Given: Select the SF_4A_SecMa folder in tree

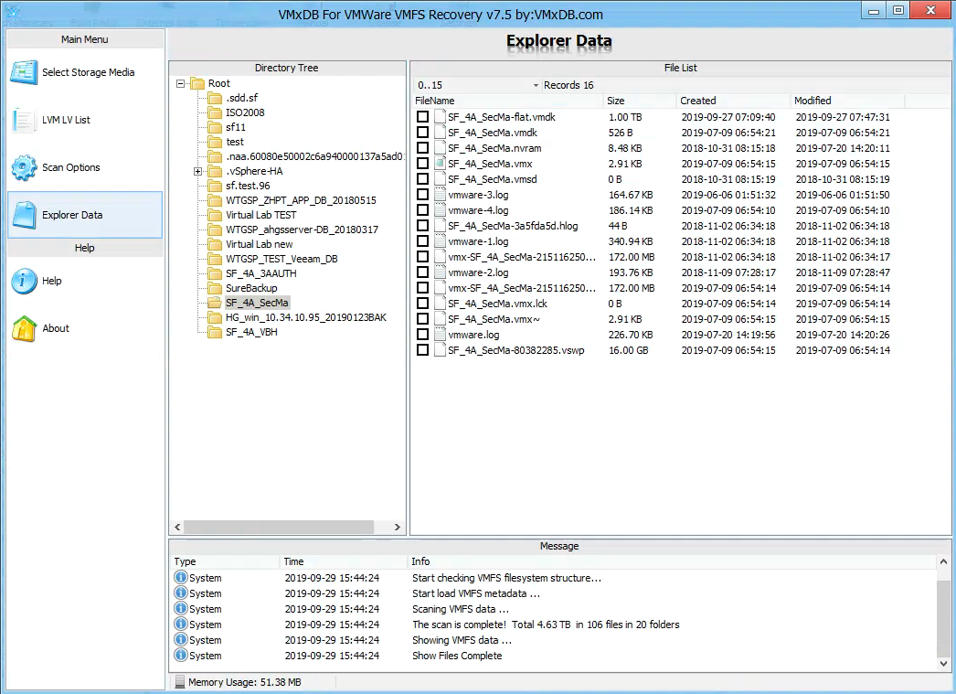Looking at the screenshot, I should [x=257, y=303].
